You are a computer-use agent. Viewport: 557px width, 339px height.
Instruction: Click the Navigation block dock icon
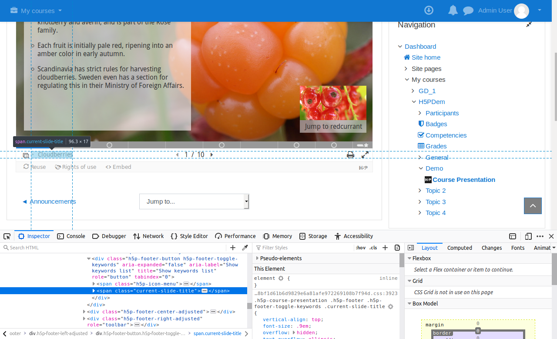pyautogui.click(x=529, y=25)
